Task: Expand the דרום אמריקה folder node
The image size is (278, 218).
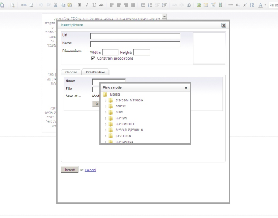Action: click(105, 124)
